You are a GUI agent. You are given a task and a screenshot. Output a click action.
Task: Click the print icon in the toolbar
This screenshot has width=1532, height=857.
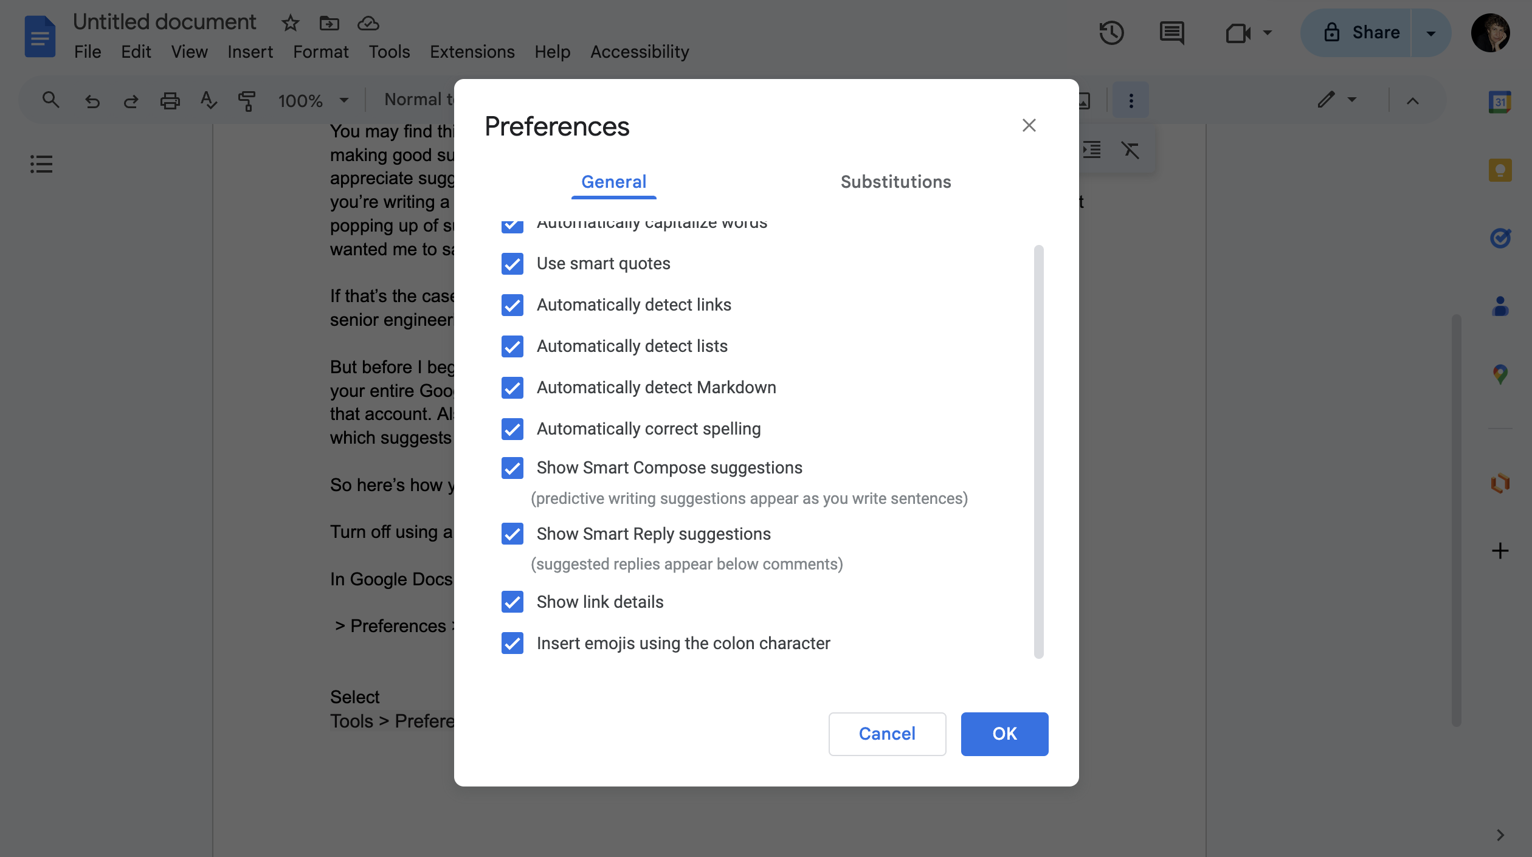coord(170,100)
